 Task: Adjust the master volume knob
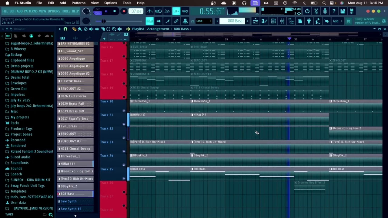tap(86, 11)
